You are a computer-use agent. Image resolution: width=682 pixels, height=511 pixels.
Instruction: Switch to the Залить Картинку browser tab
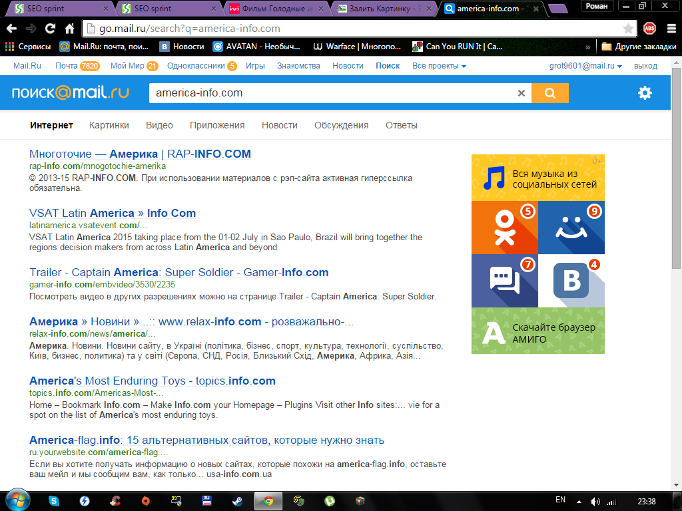point(385,9)
